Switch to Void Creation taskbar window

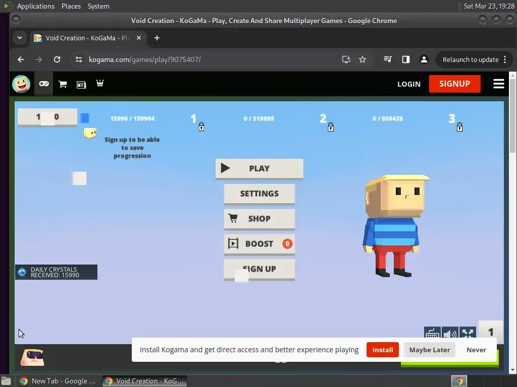[145, 381]
